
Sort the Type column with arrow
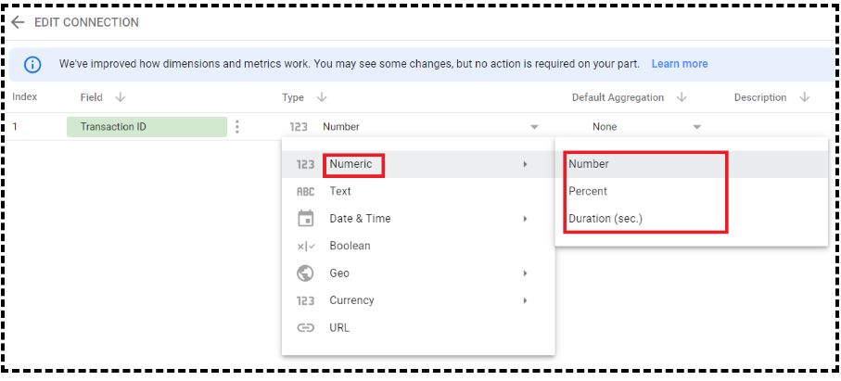322,97
